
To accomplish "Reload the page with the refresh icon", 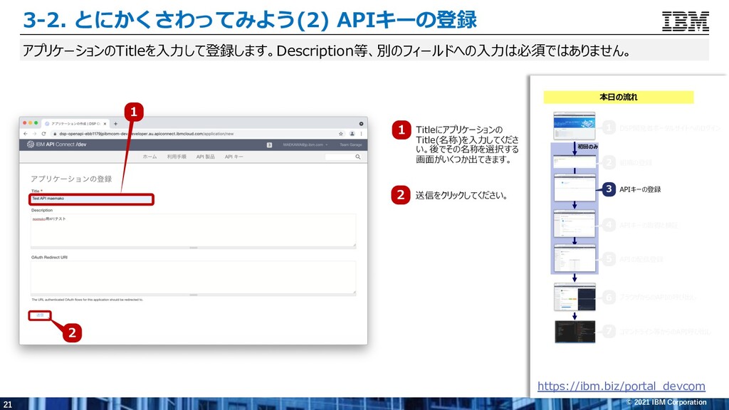I will (43, 134).
